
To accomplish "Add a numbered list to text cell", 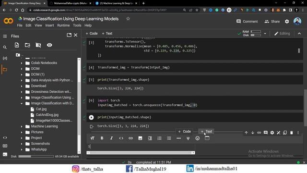I will coord(159,138).
